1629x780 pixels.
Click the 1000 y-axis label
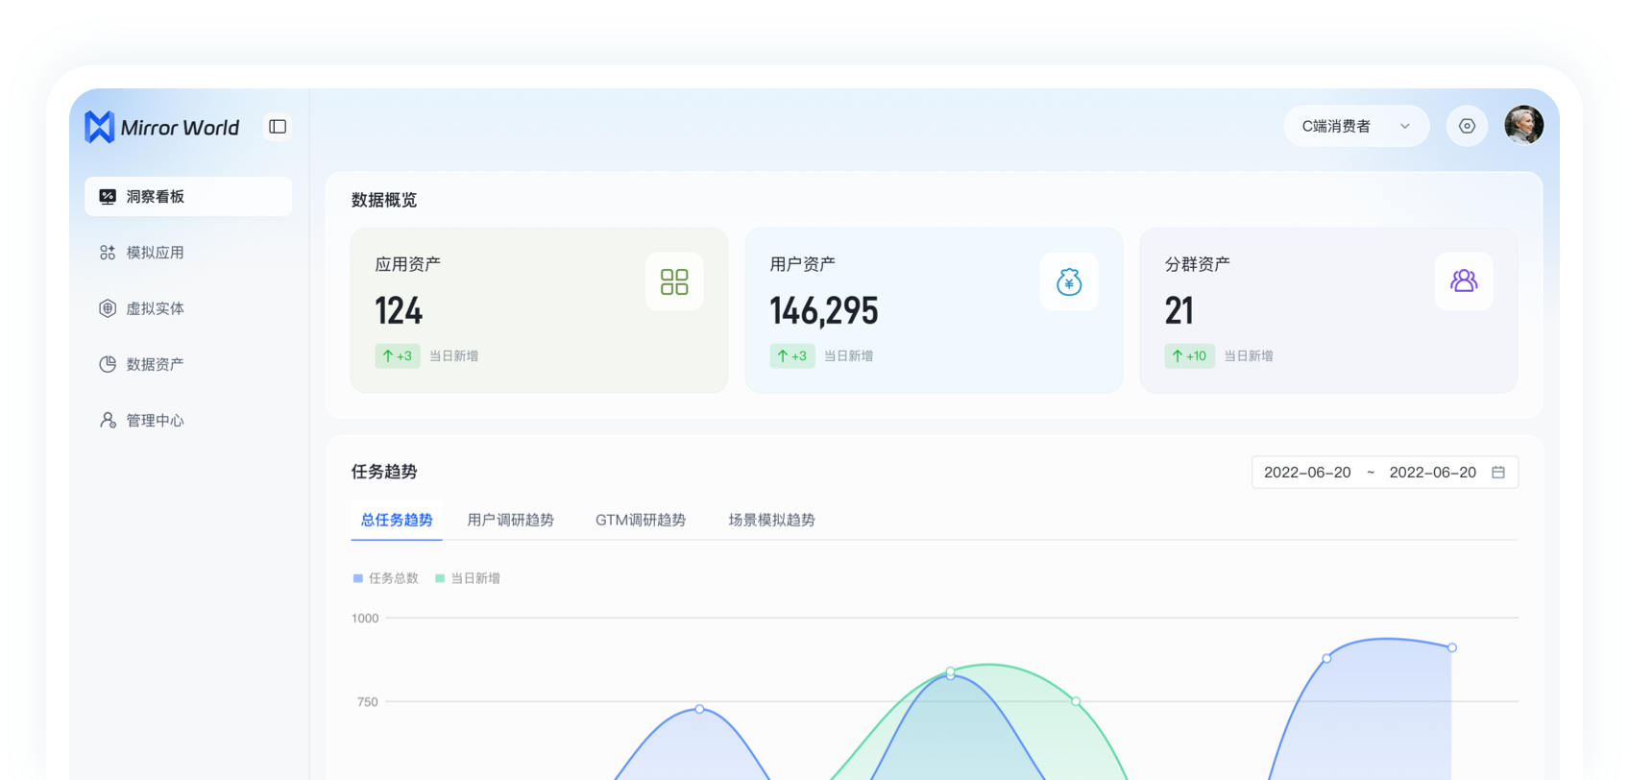365,618
